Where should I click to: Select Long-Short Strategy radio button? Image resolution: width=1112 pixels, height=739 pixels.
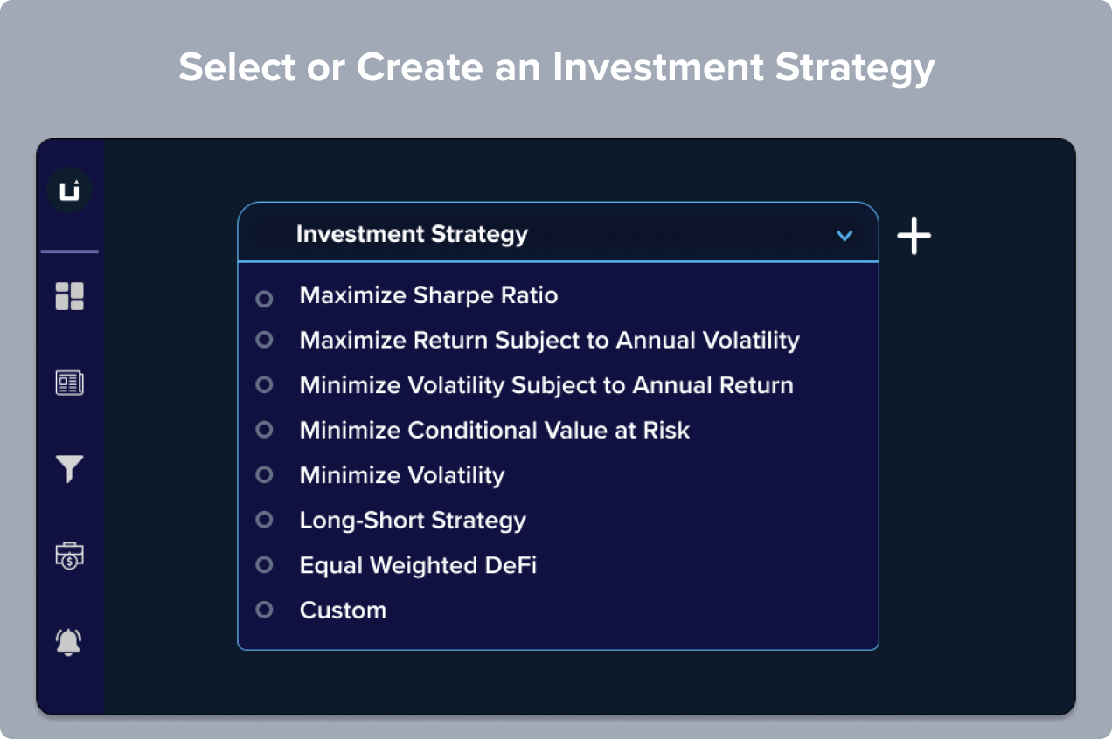click(264, 520)
